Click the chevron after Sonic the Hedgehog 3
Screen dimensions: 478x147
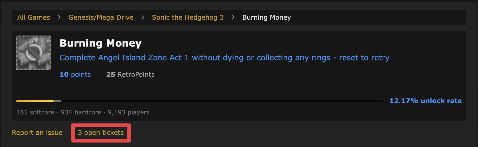[233, 17]
